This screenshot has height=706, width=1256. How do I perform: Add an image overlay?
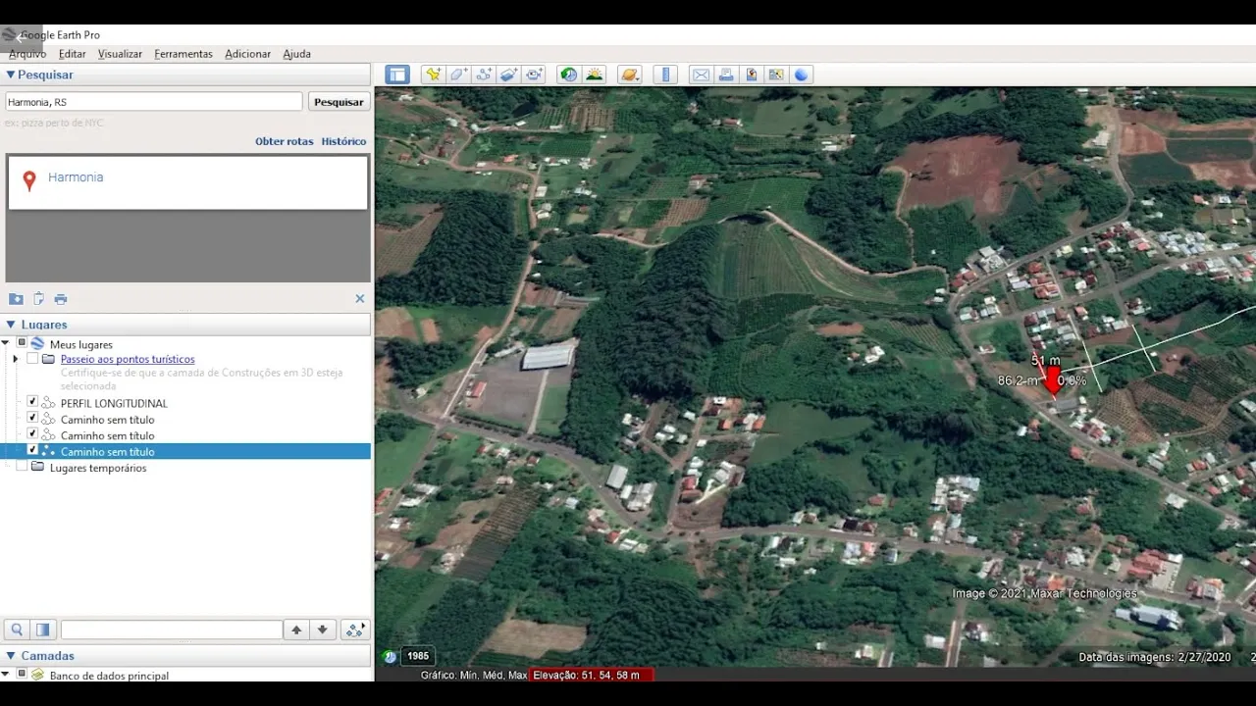pos(509,75)
